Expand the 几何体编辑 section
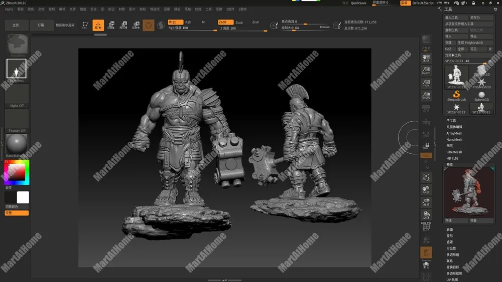Screen dimensions: 502x282 pos(454,127)
